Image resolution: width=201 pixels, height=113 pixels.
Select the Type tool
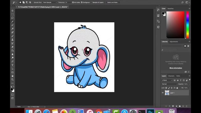(x=13, y=65)
